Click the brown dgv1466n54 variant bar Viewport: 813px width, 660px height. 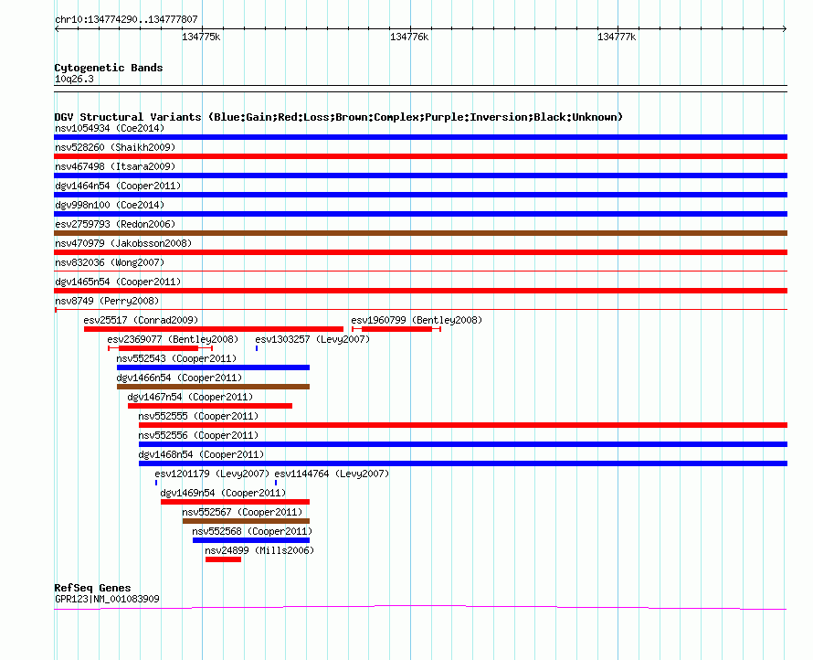click(x=213, y=387)
